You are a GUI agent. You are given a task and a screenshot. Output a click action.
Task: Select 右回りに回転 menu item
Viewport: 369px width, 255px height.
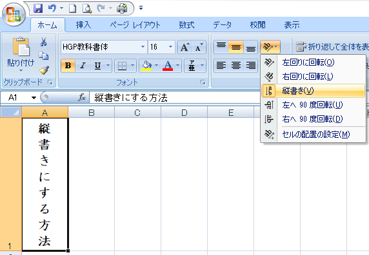pyautogui.click(x=314, y=77)
